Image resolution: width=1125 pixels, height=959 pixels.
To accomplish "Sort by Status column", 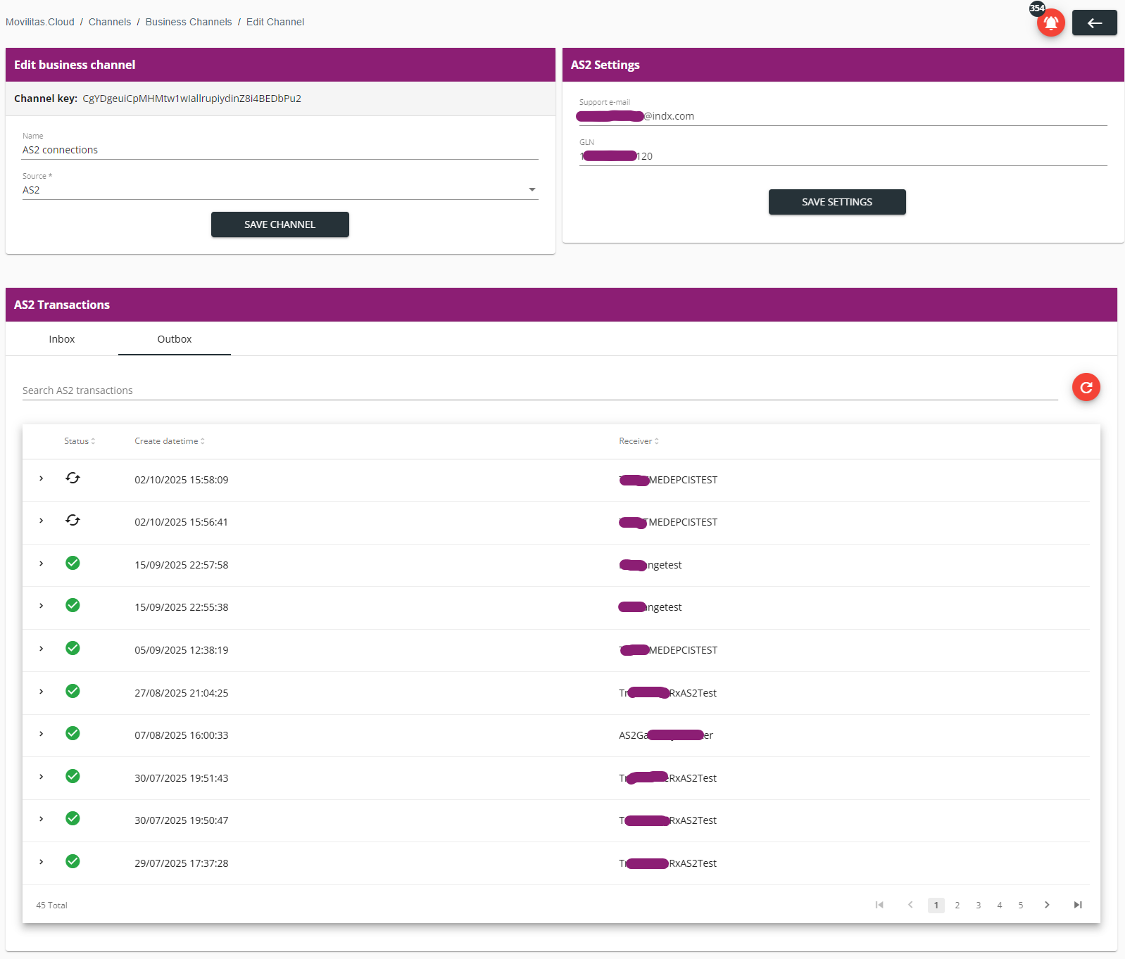I will [x=79, y=441].
